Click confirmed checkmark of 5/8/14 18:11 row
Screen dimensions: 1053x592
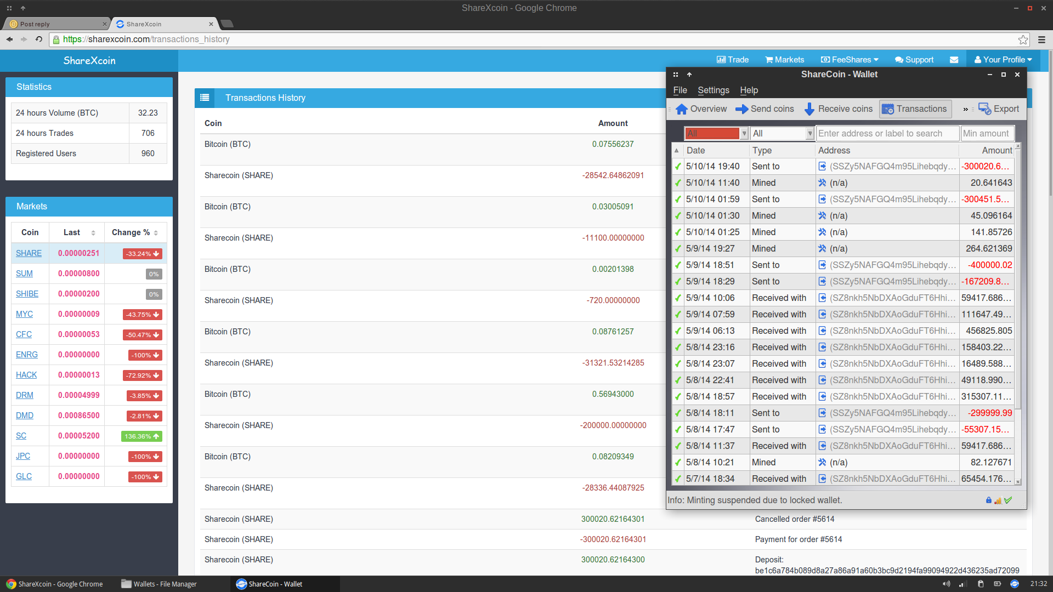(x=678, y=413)
